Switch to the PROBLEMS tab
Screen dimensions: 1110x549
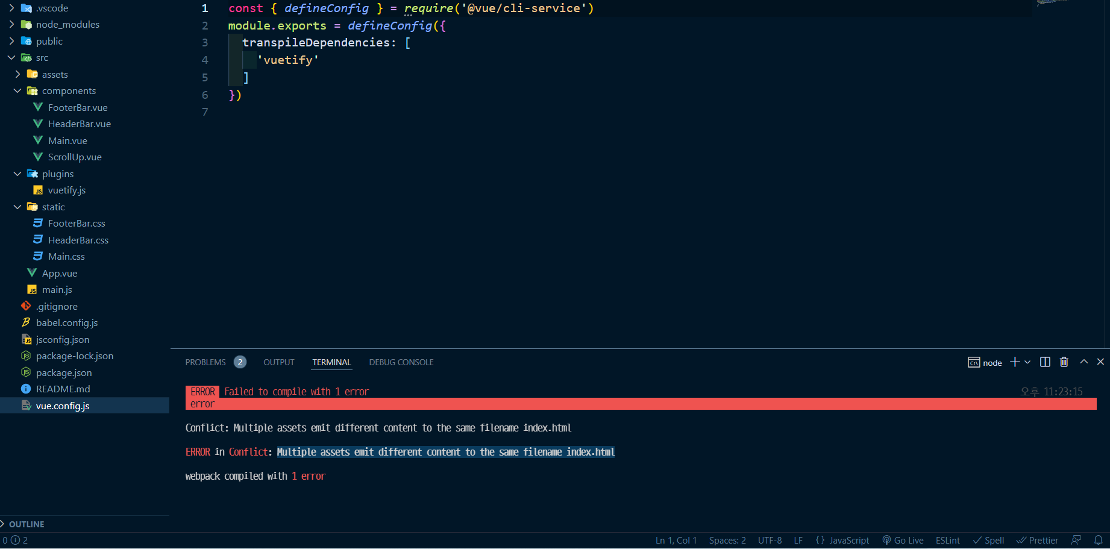[x=205, y=362]
